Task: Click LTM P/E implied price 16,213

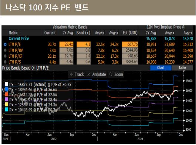Action: click(x=188, y=45)
